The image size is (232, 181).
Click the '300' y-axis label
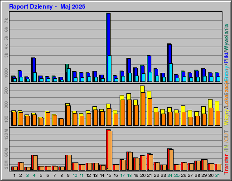(6, 105)
